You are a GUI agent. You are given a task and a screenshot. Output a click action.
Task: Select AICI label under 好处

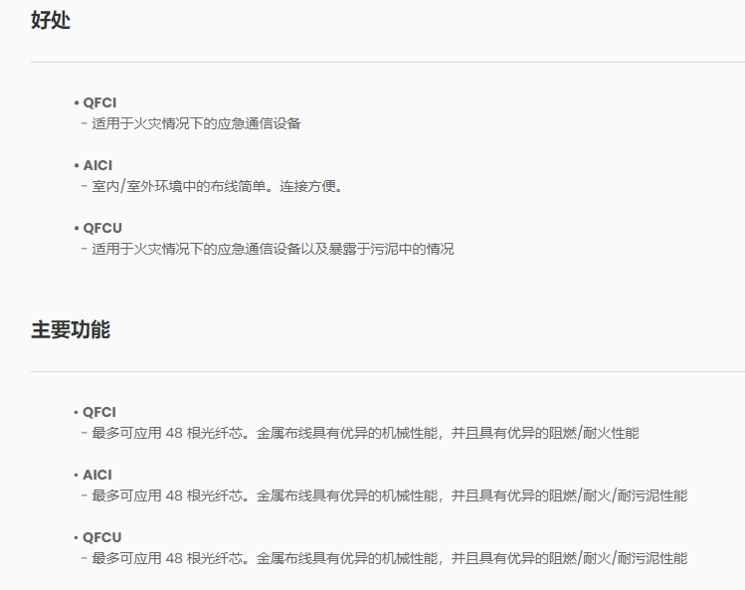click(x=97, y=165)
